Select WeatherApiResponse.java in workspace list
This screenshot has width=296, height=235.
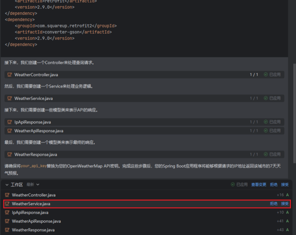147,221
